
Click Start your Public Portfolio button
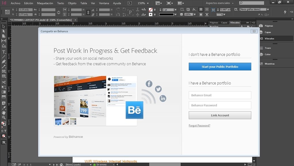coord(220,67)
